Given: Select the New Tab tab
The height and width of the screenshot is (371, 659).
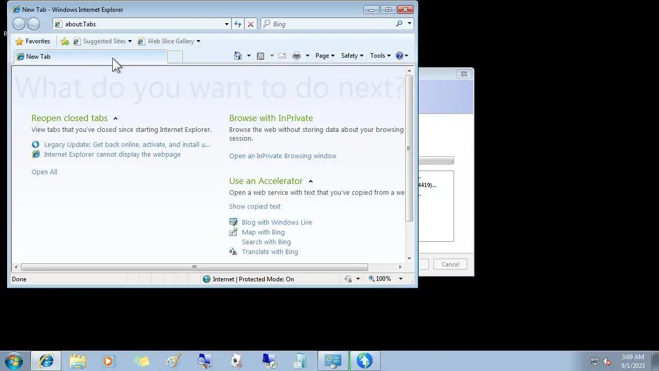Looking at the screenshot, I should click(90, 57).
